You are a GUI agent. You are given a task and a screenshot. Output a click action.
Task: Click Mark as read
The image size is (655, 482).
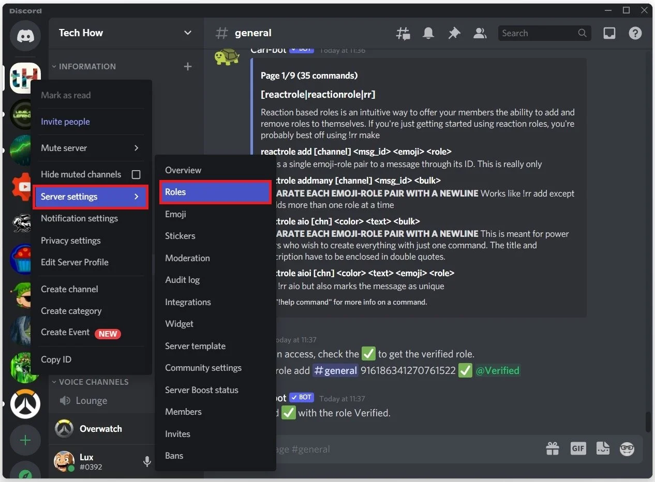click(91, 95)
